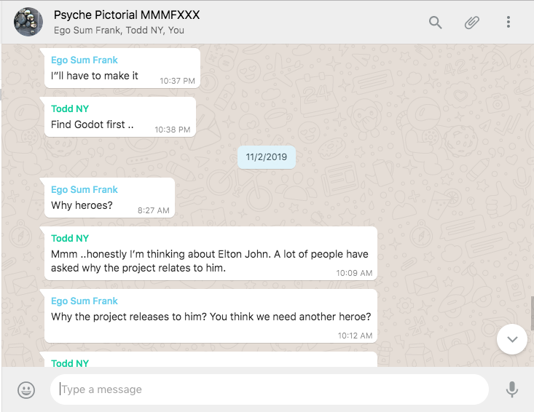Click the paperclip attach icon

tap(472, 23)
